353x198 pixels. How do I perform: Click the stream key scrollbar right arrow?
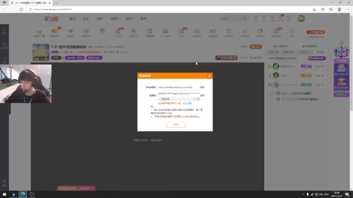(x=195, y=99)
